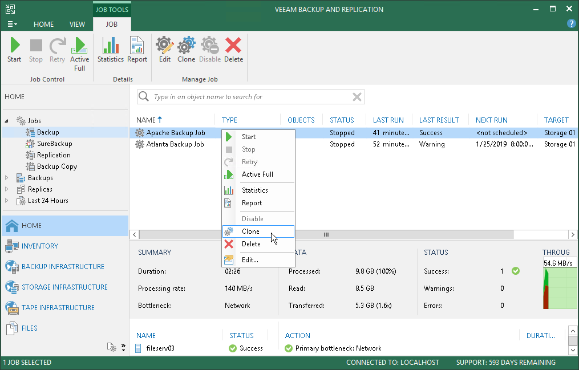
Task: Clear the search field with X
Action: point(357,97)
